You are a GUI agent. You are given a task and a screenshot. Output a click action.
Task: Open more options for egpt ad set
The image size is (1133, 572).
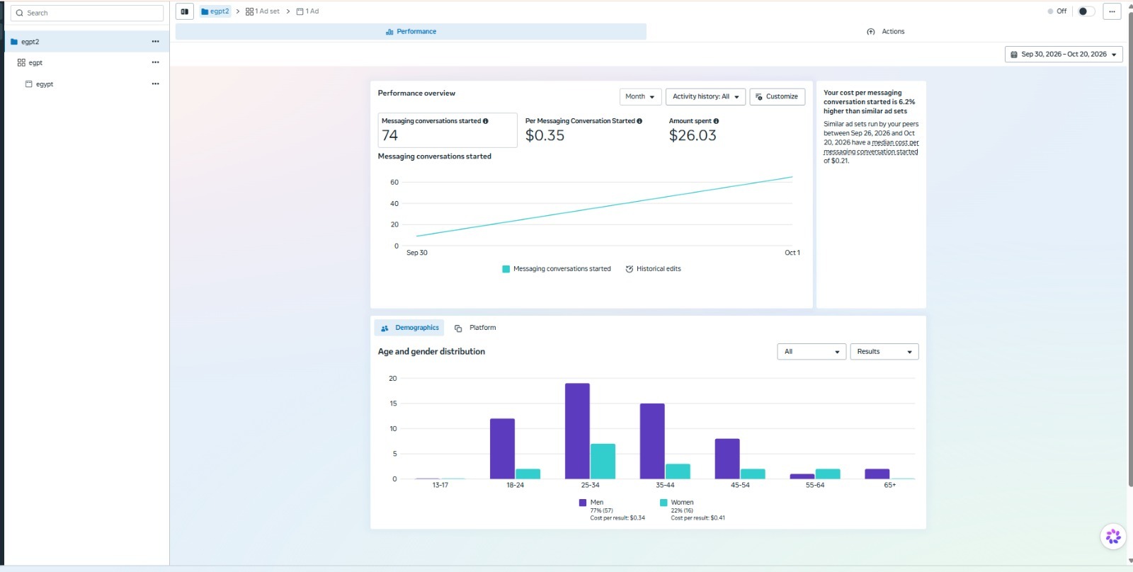pyautogui.click(x=155, y=62)
